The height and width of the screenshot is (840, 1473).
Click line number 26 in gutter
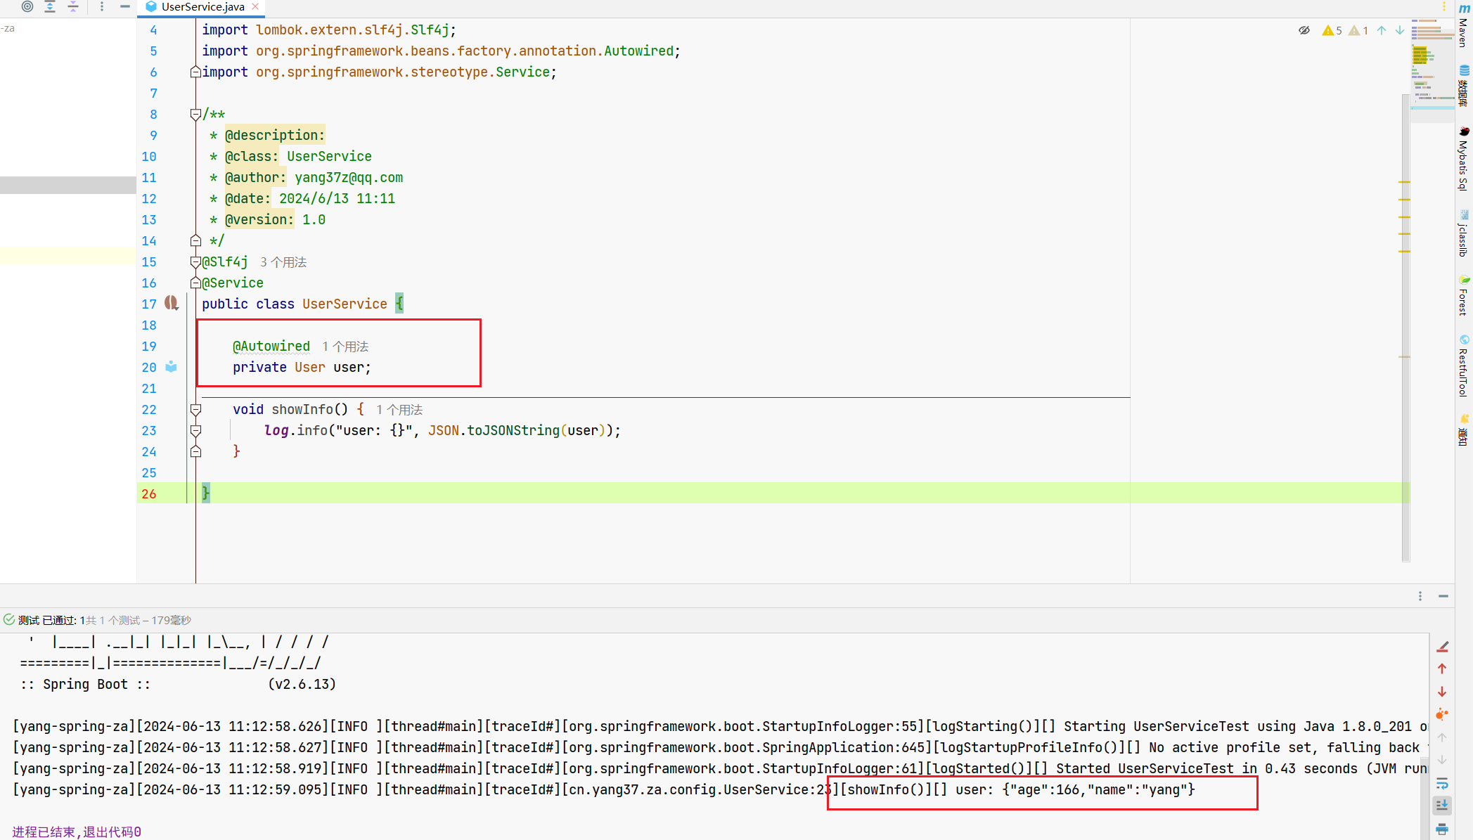tap(149, 493)
